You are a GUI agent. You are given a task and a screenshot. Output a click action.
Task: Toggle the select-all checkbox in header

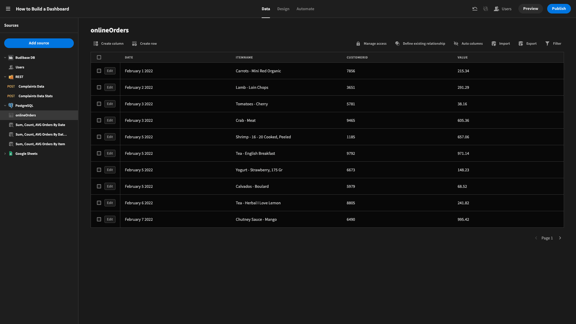(99, 57)
